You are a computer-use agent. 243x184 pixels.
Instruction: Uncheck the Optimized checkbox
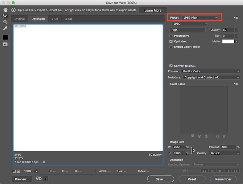tap(171, 41)
